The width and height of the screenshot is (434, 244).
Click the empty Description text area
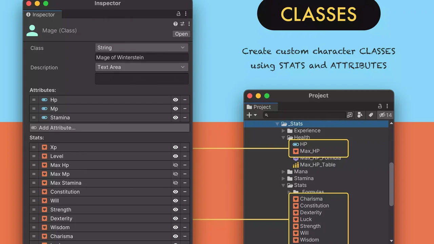pyautogui.click(x=142, y=79)
